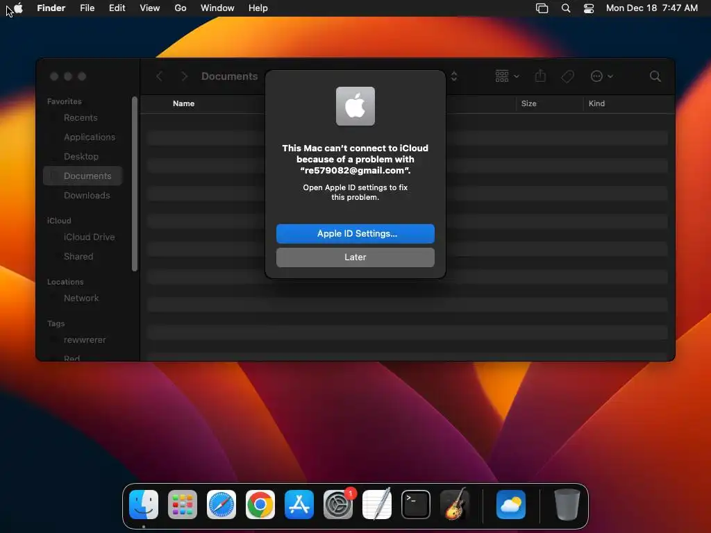This screenshot has height=533, width=711.
Task: Open Control Center in menu bar
Action: 589,8
